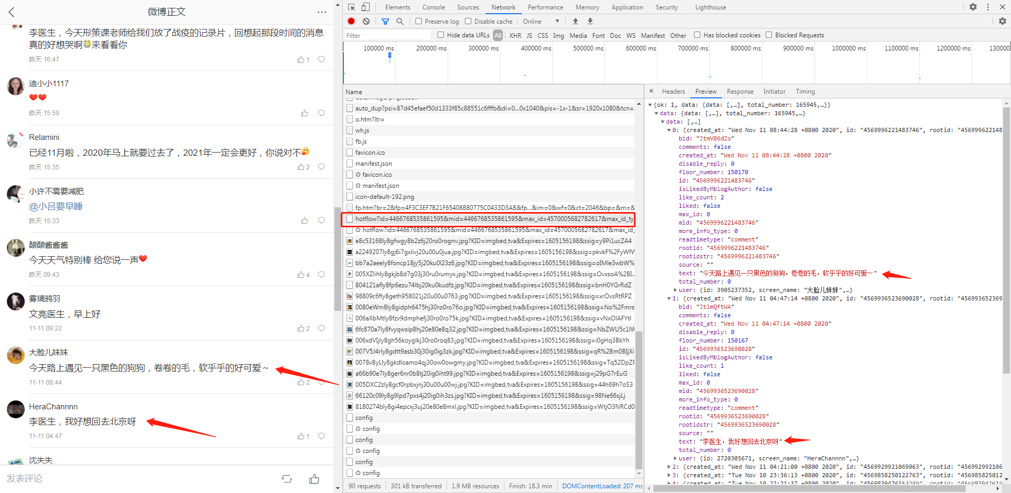
Task: Tick the checkbox beside o.htm?ltr=
Action: [350, 119]
